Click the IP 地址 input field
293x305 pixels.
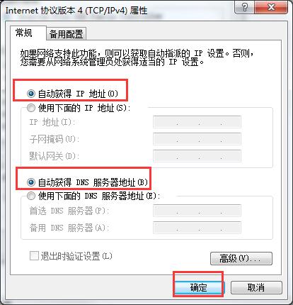click(x=197, y=122)
